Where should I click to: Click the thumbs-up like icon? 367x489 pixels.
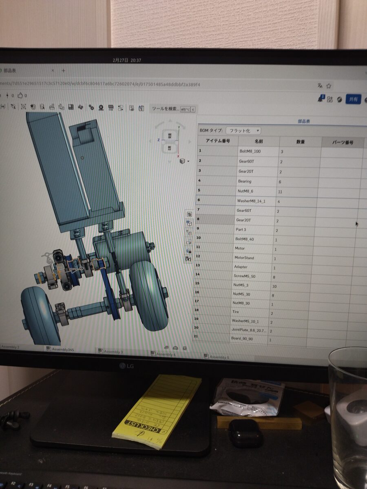[20, 96]
